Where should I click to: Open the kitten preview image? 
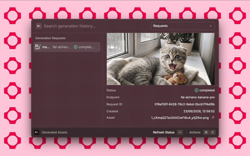(161, 59)
